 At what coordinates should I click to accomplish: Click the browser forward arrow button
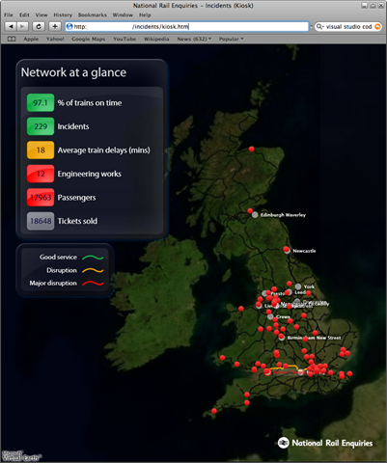click(x=22, y=26)
